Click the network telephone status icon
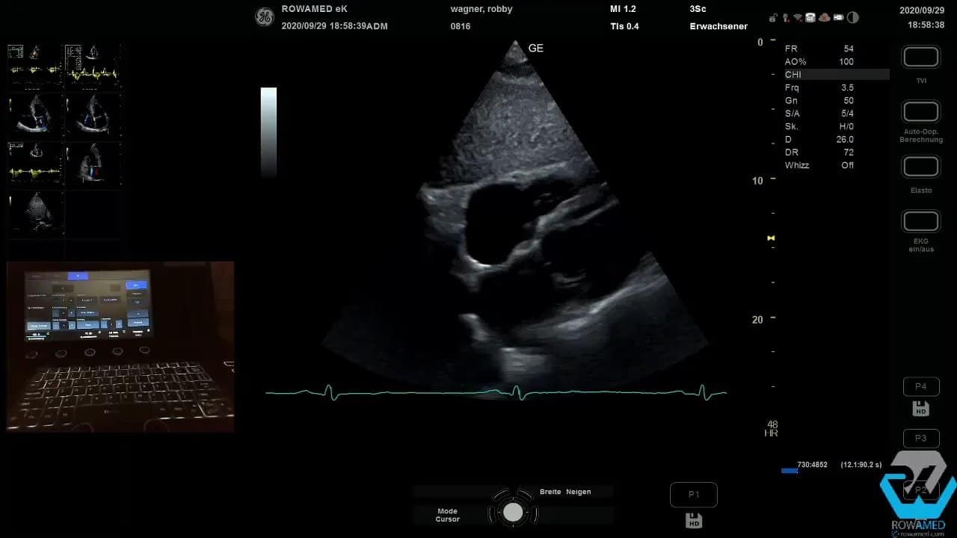Viewport: 957px width, 538px height. click(x=810, y=18)
